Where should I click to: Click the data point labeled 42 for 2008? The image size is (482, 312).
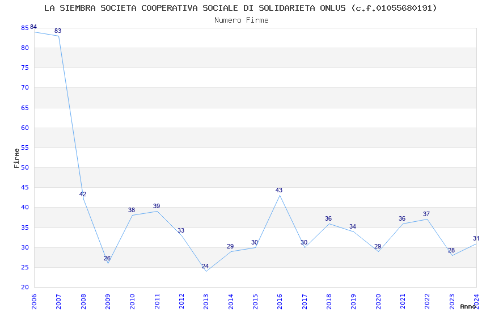coord(83,199)
